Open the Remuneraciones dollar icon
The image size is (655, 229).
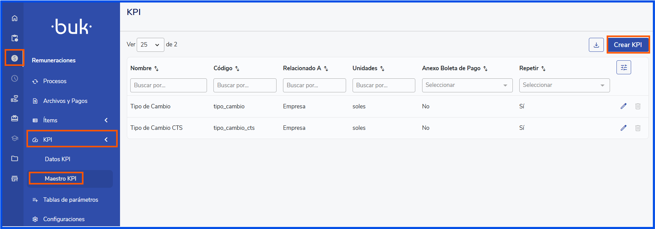[14, 58]
